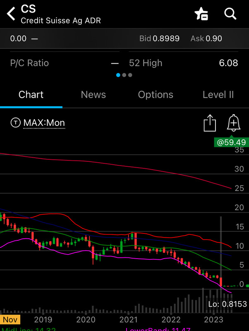Switch to the News tab
The height and width of the screenshot is (331, 249).
pyautogui.click(x=93, y=95)
